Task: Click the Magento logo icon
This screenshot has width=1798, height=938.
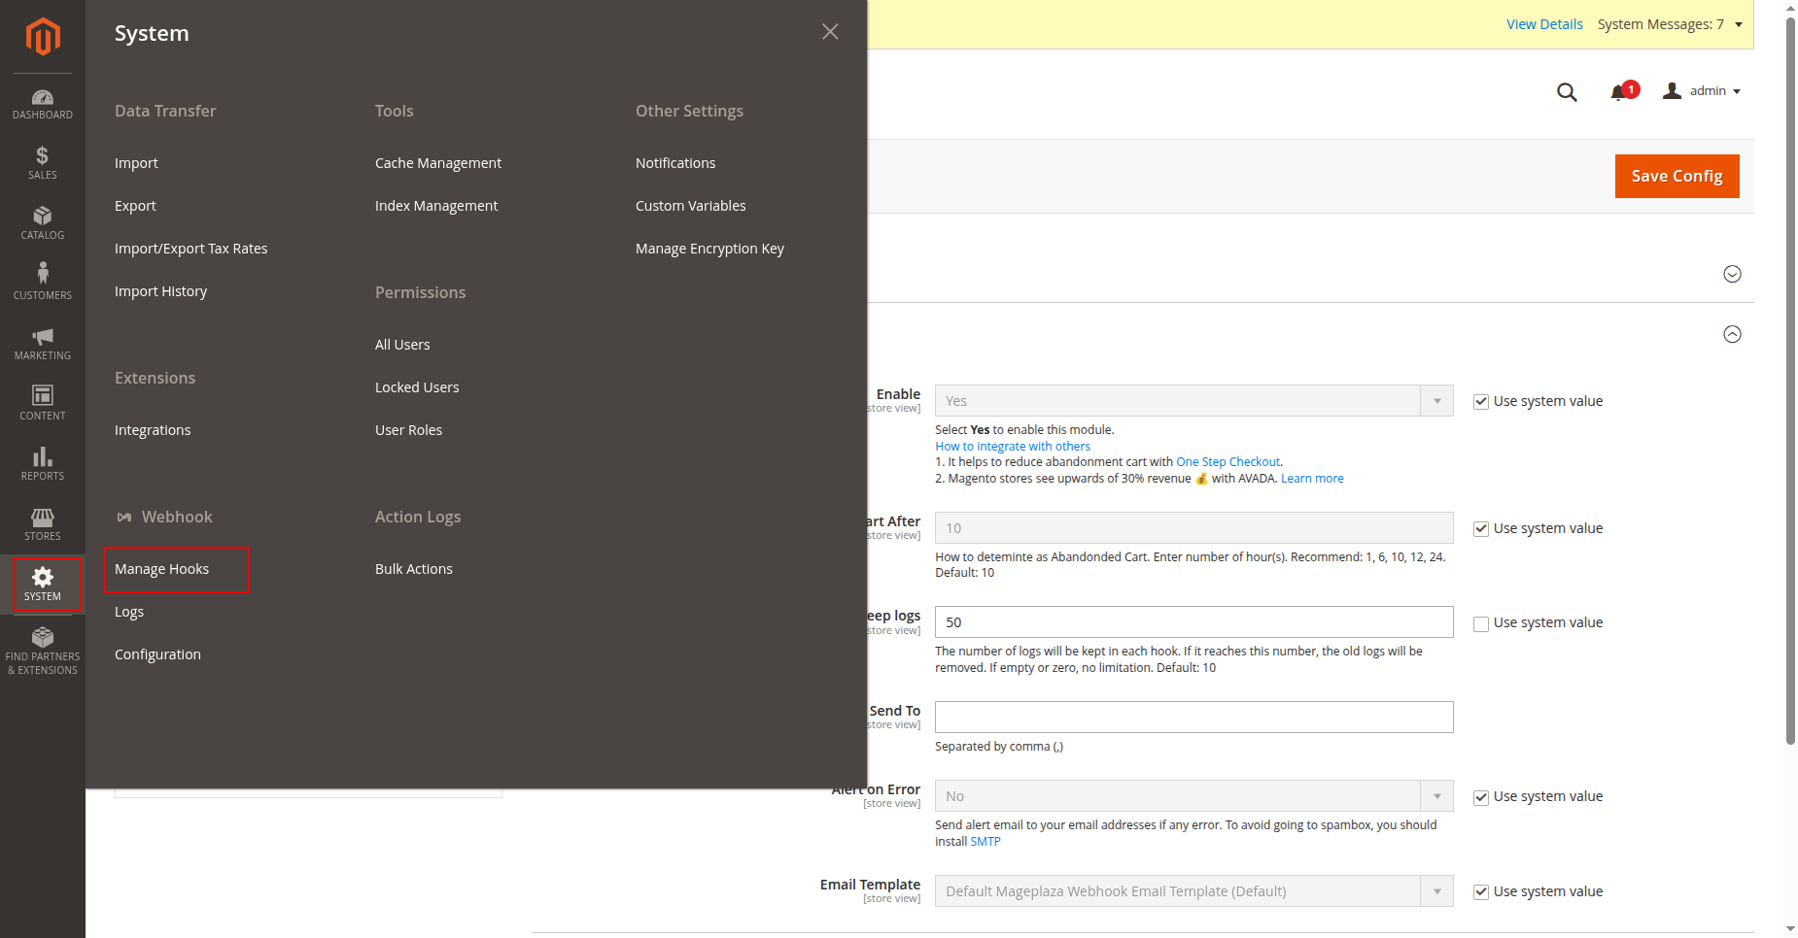Action: point(43,37)
